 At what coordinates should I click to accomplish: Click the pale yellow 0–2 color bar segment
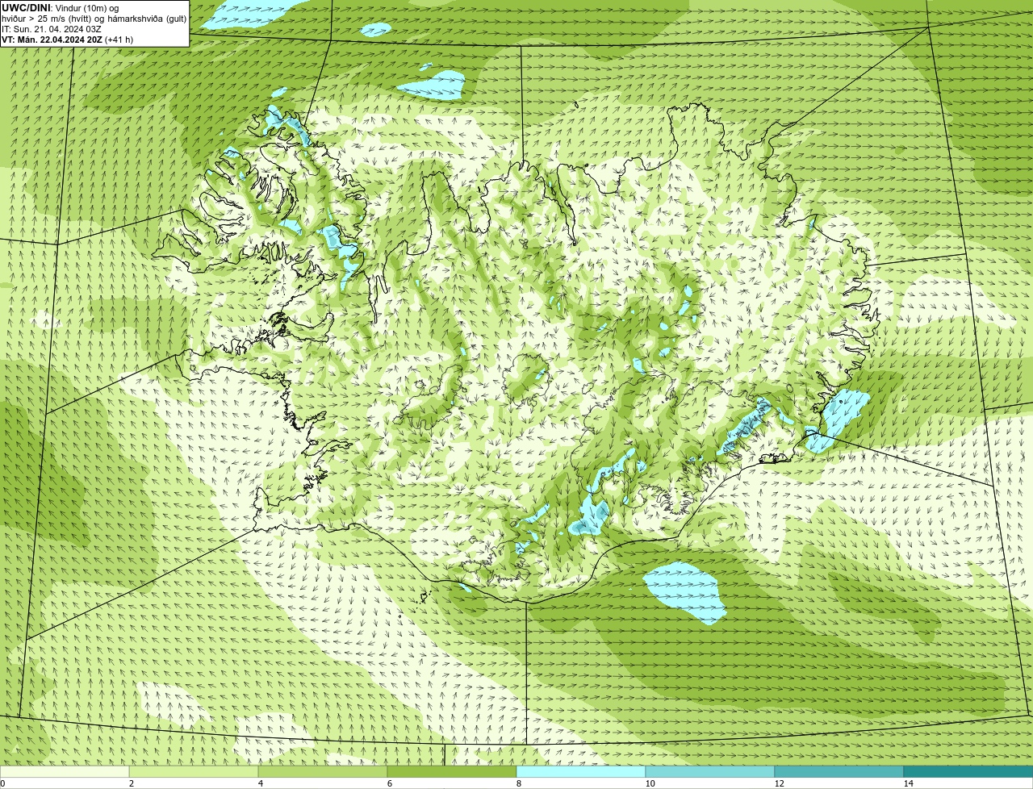(x=65, y=772)
